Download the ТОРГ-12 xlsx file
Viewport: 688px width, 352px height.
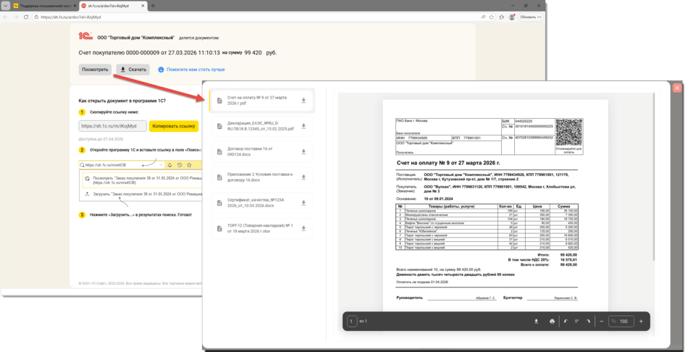click(x=303, y=228)
